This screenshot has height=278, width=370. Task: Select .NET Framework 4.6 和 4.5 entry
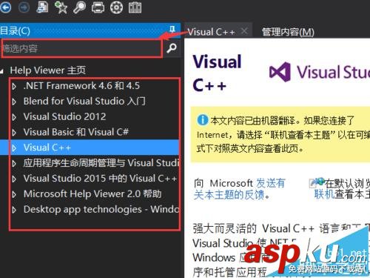(x=81, y=86)
